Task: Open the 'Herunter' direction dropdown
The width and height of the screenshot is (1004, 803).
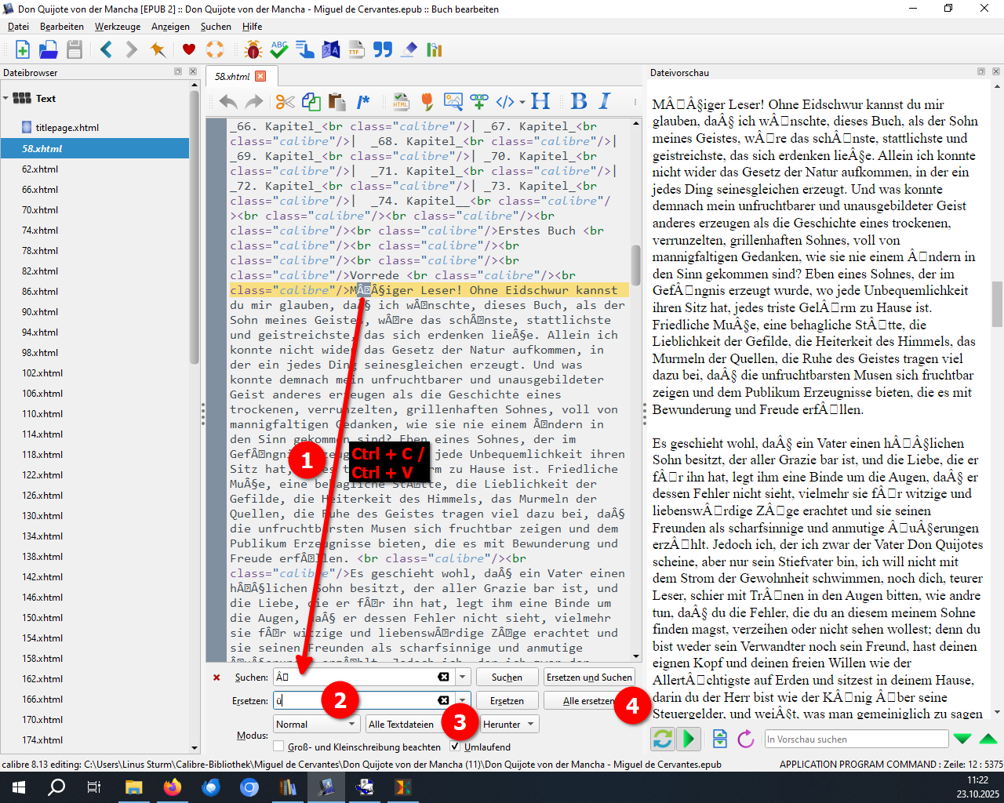Action: [x=510, y=724]
